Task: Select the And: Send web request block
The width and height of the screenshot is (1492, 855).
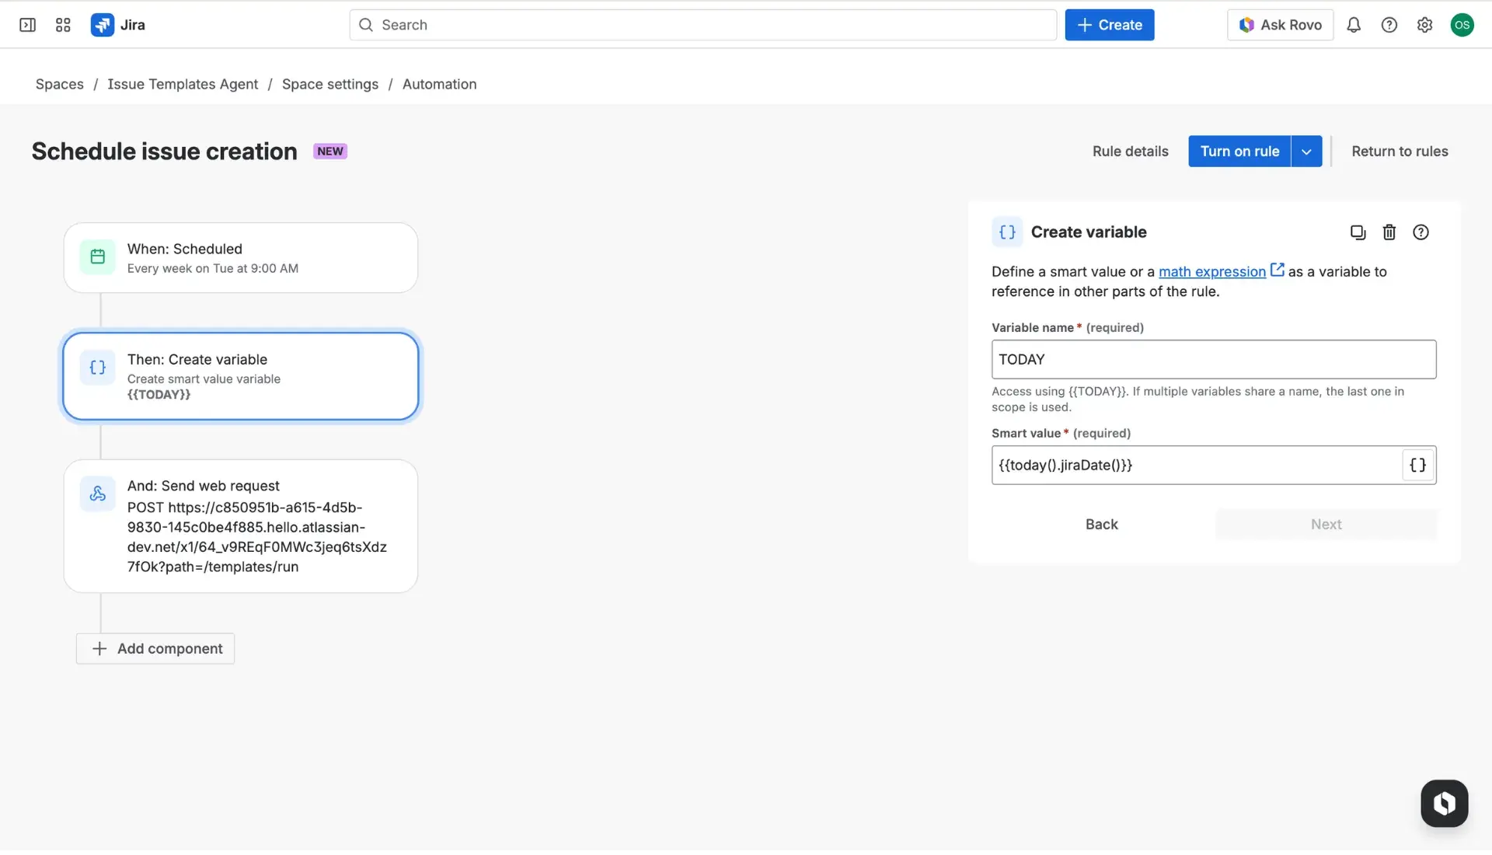Action: (240, 526)
